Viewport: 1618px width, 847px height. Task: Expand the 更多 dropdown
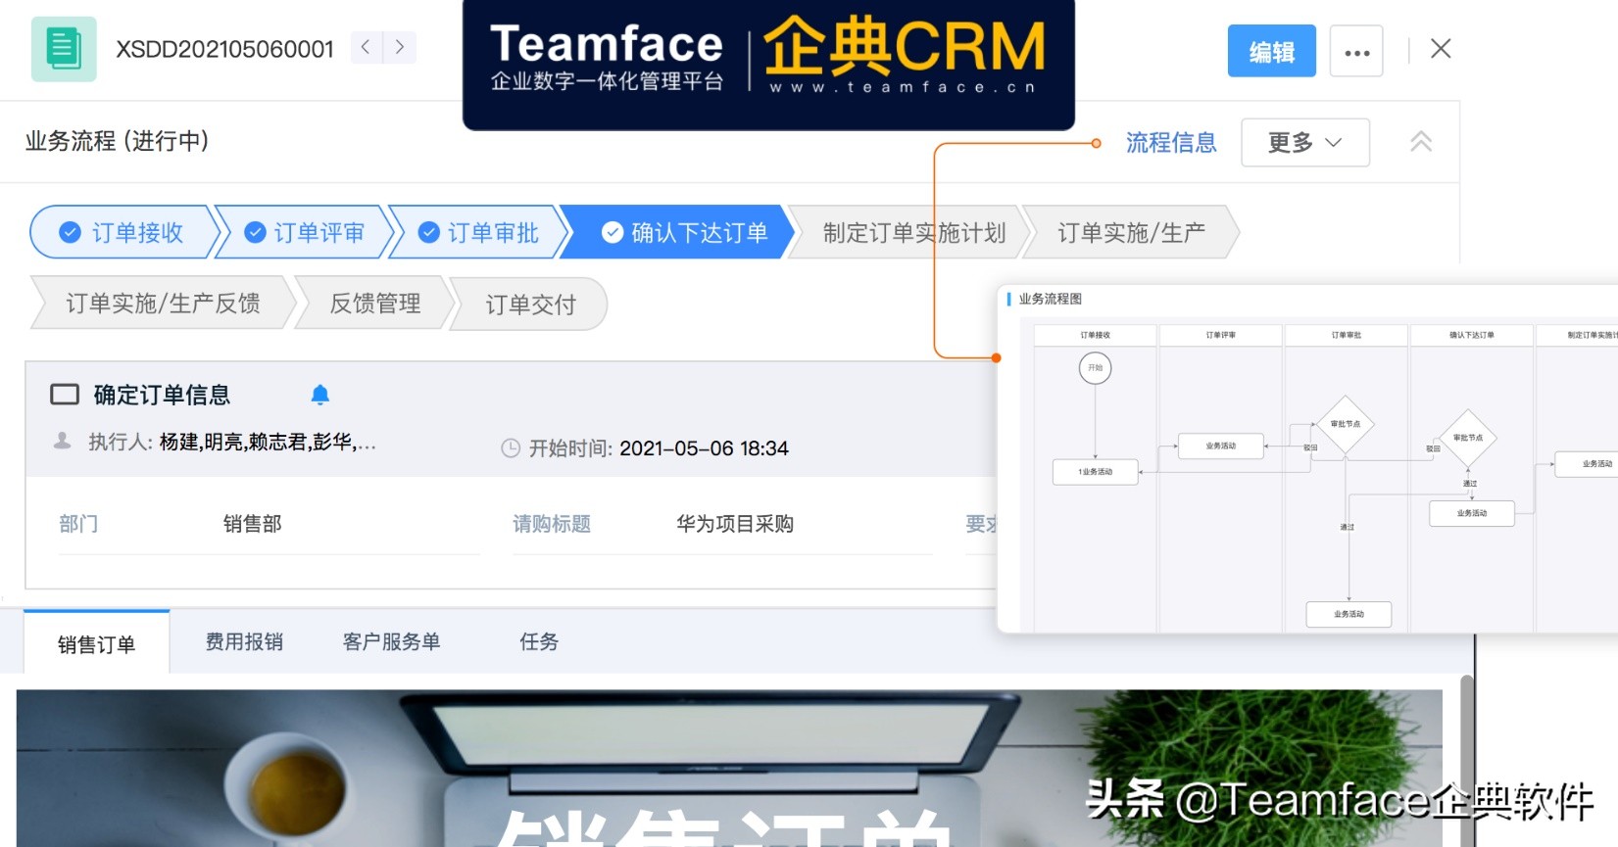pos(1304,143)
